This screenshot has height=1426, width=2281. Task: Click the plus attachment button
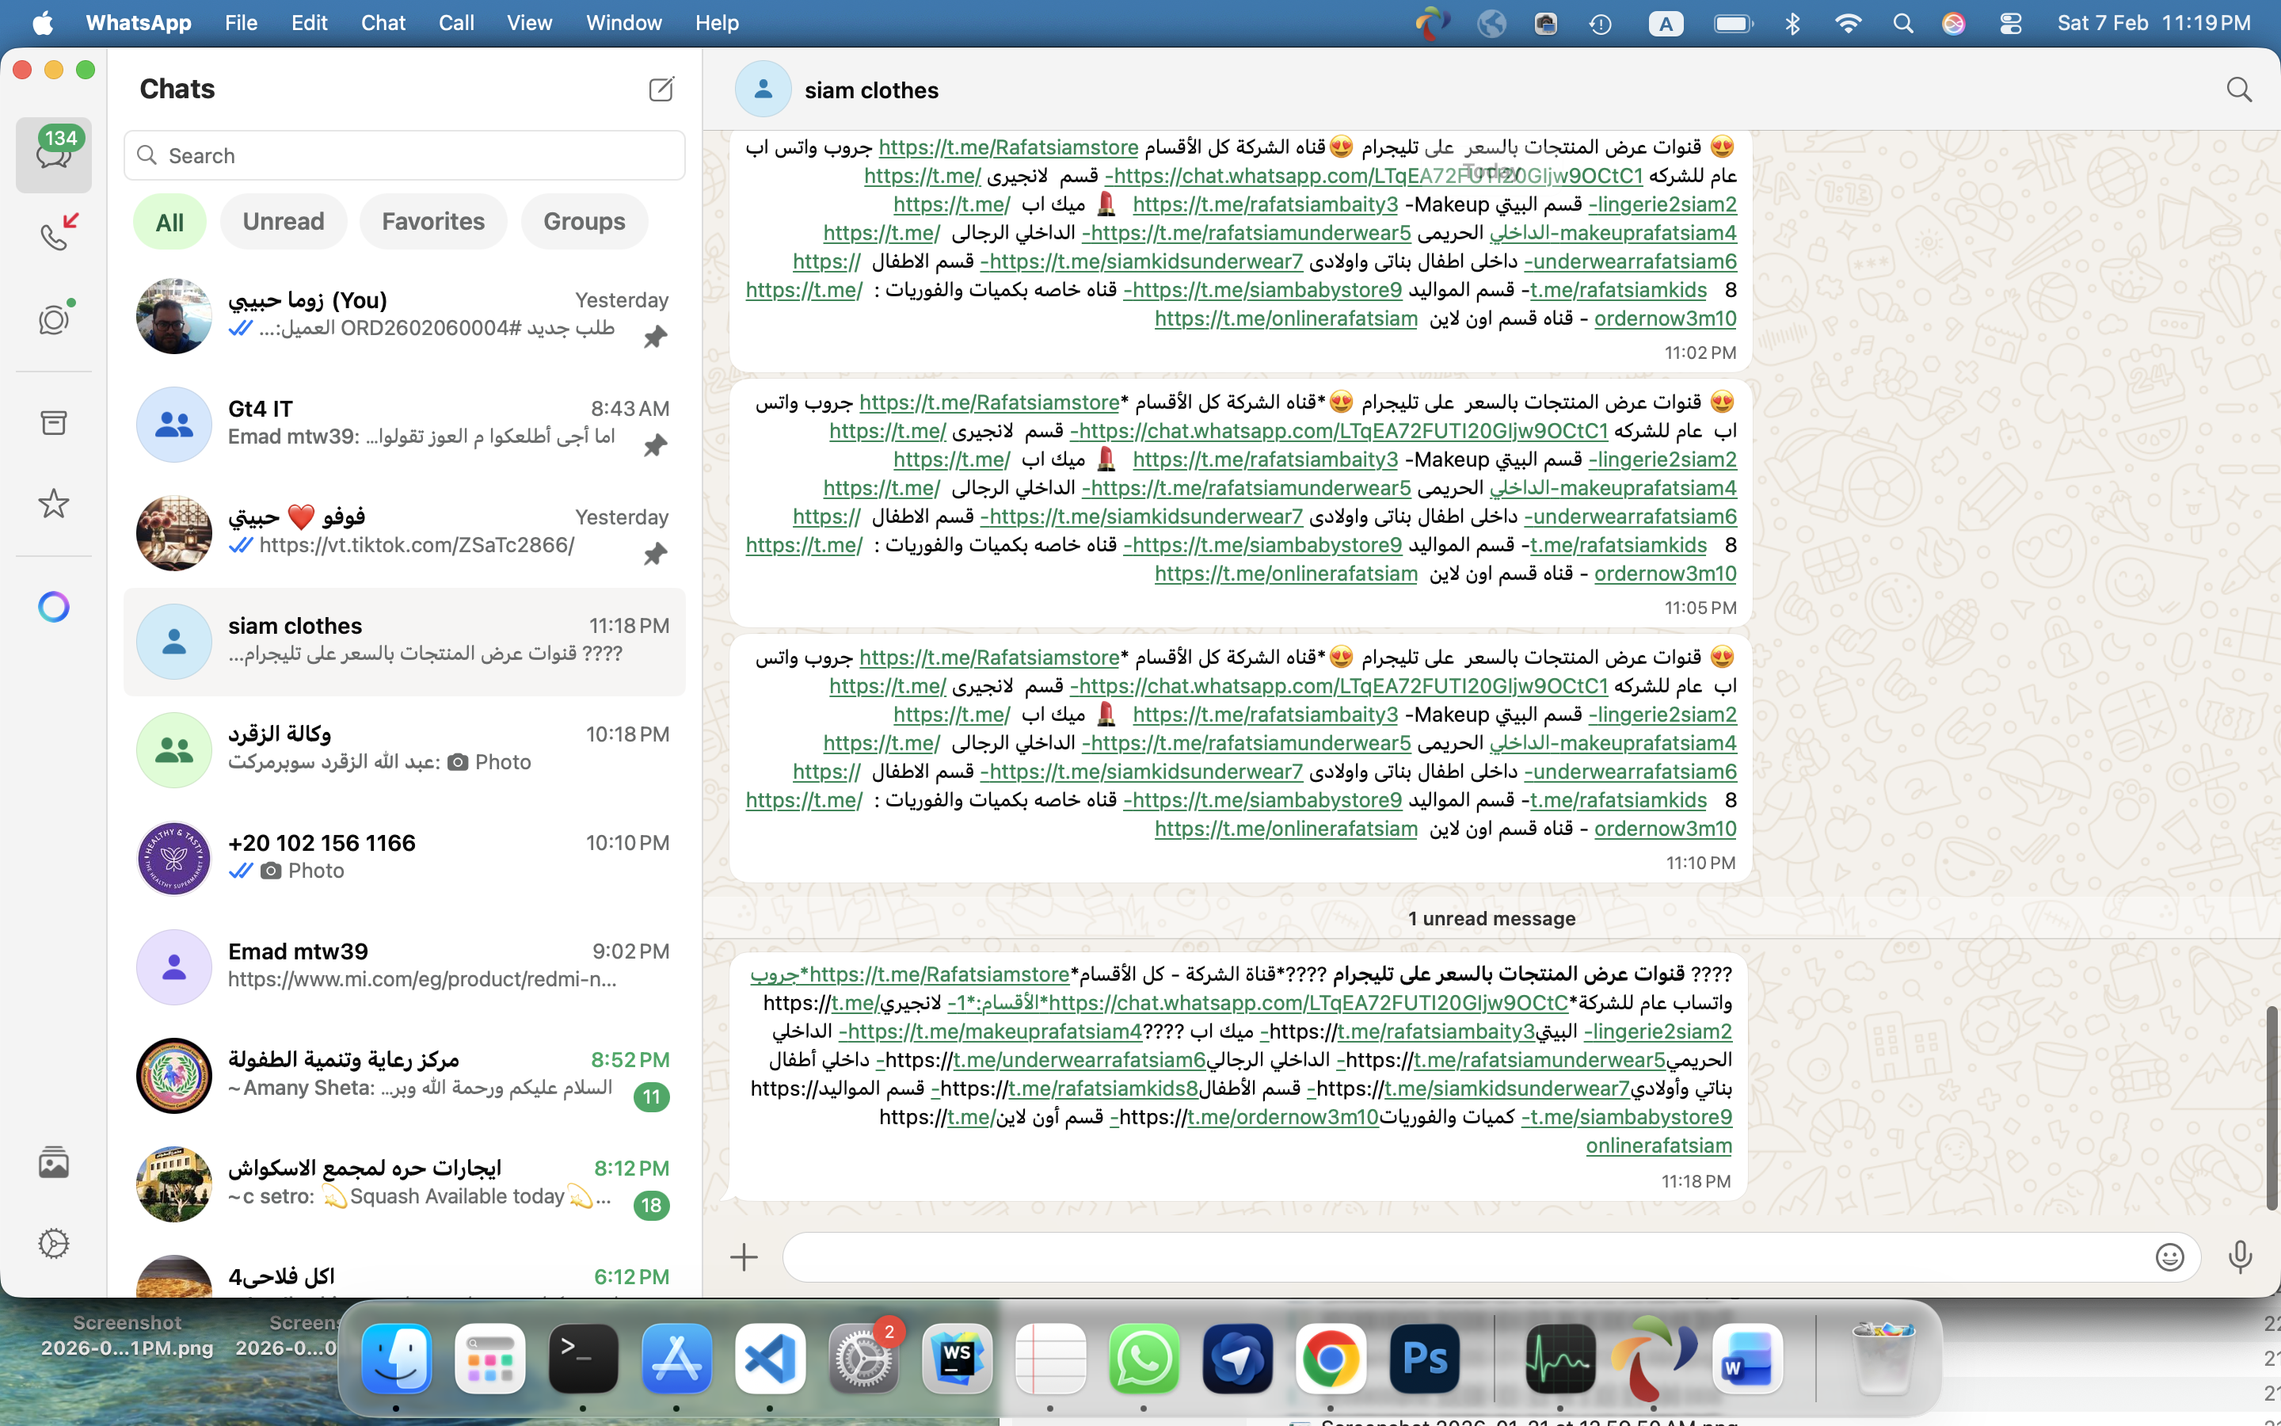744,1257
